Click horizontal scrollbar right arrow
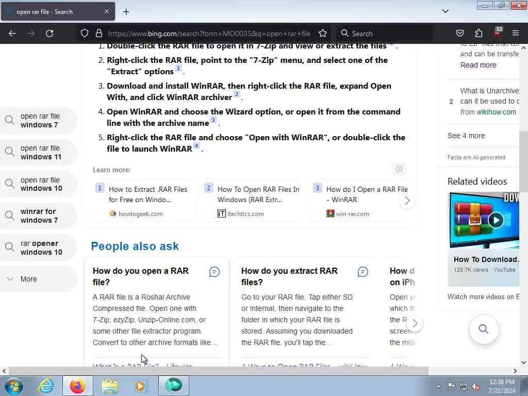528x396 pixels. [x=515, y=371]
